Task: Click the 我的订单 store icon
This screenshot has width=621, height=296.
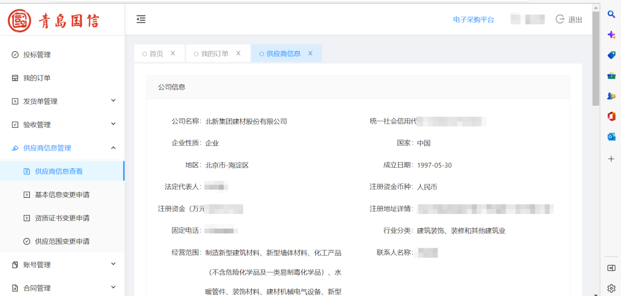Action: [15, 78]
